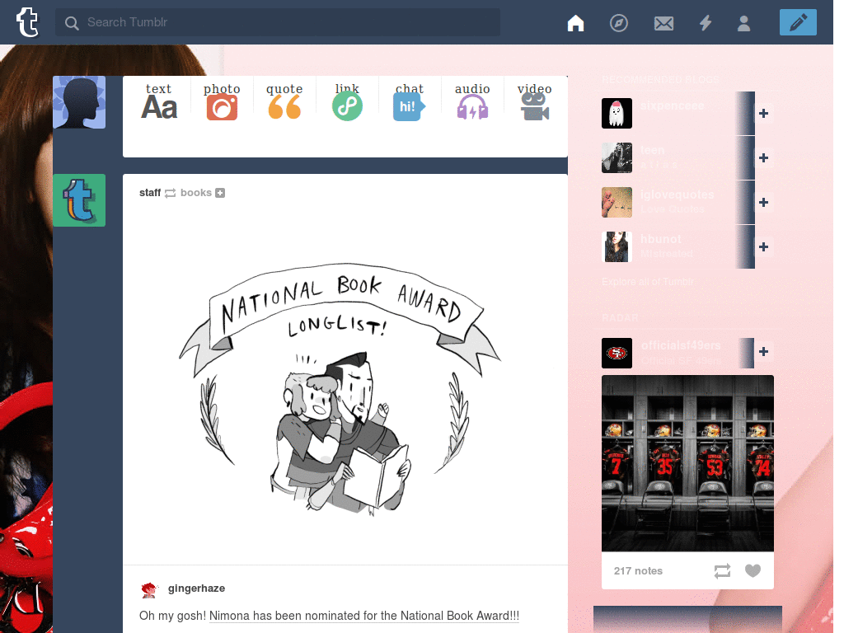844x633 pixels.
Task: Follow the hbunot blog
Action: point(763,247)
